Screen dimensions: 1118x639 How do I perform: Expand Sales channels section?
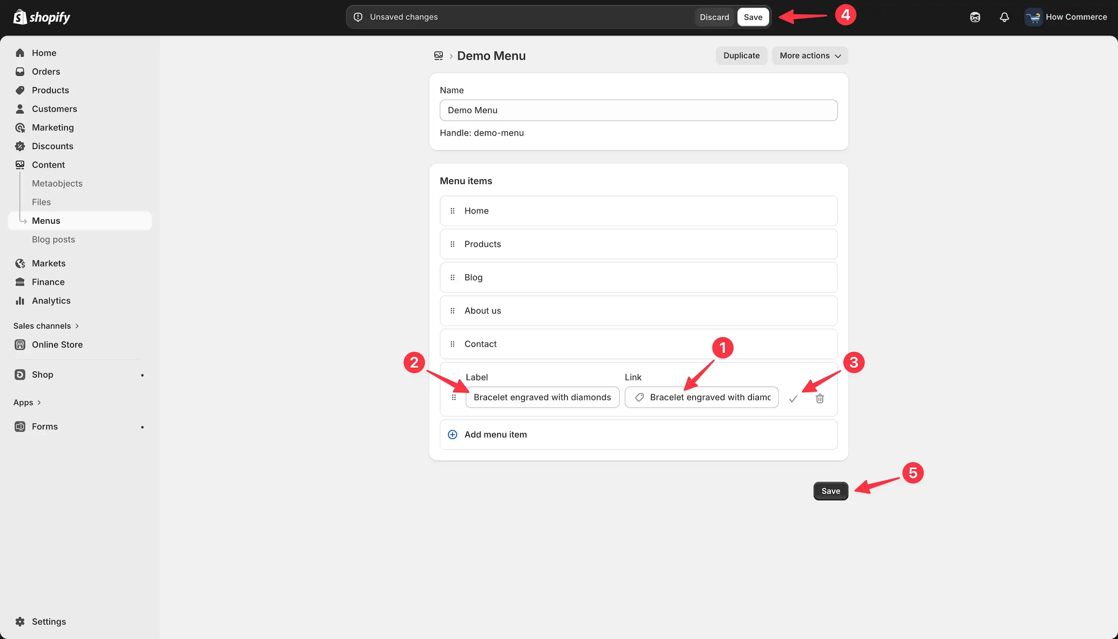[46, 326]
